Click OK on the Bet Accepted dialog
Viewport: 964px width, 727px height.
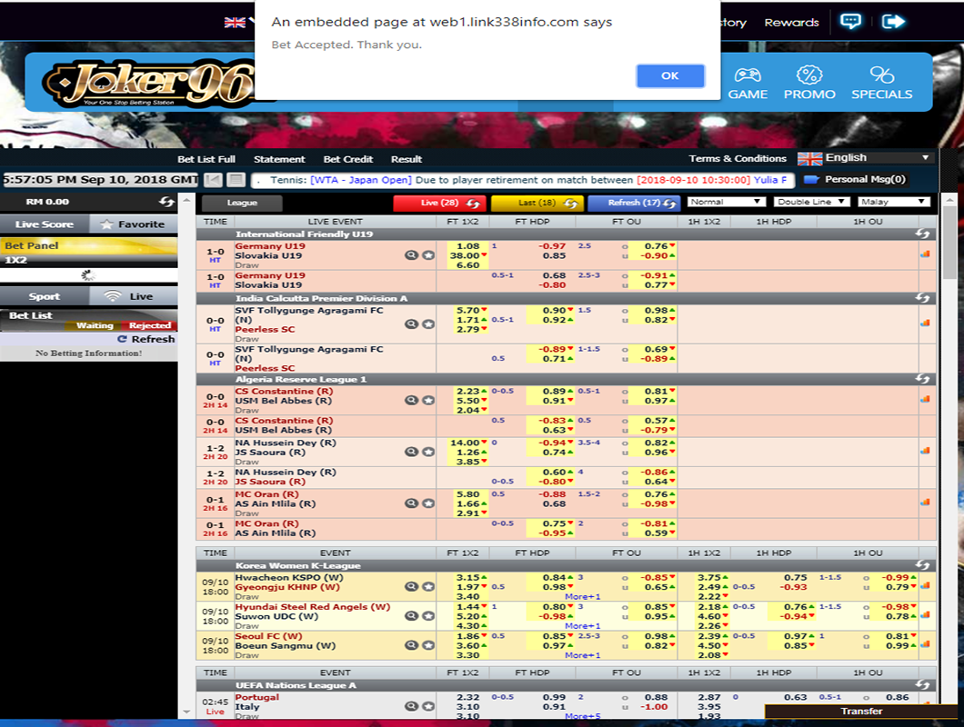[x=669, y=76]
